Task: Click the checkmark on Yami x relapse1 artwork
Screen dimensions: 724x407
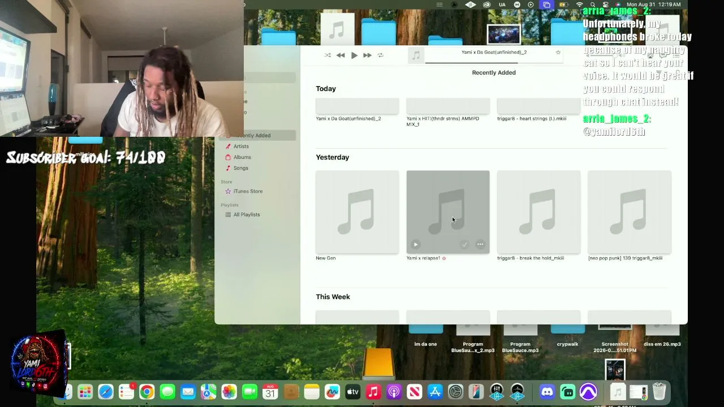Action: [464, 245]
